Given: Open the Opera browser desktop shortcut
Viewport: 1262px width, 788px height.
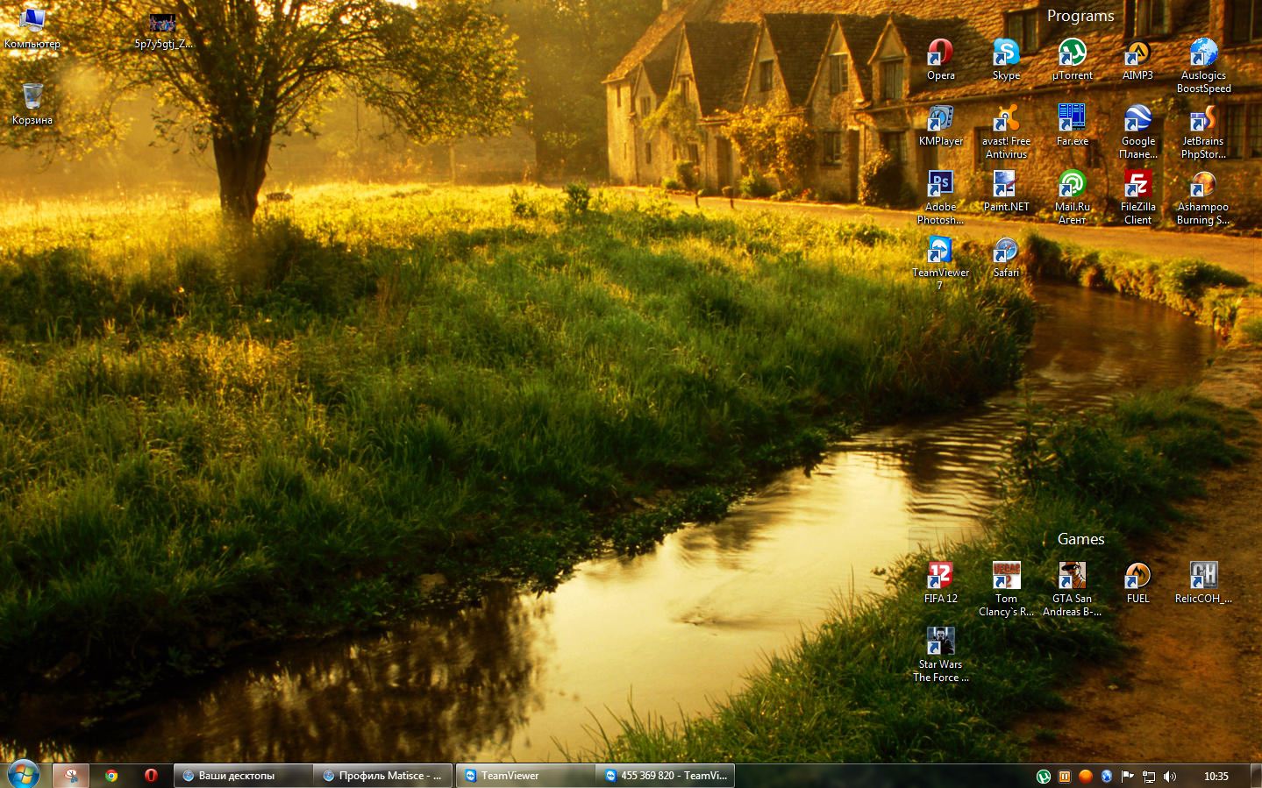Looking at the screenshot, I should (x=940, y=54).
